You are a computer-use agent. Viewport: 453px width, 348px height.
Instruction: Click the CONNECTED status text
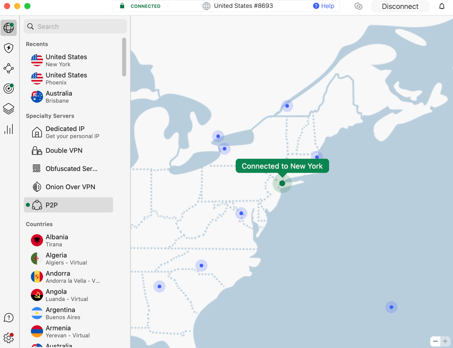145,6
